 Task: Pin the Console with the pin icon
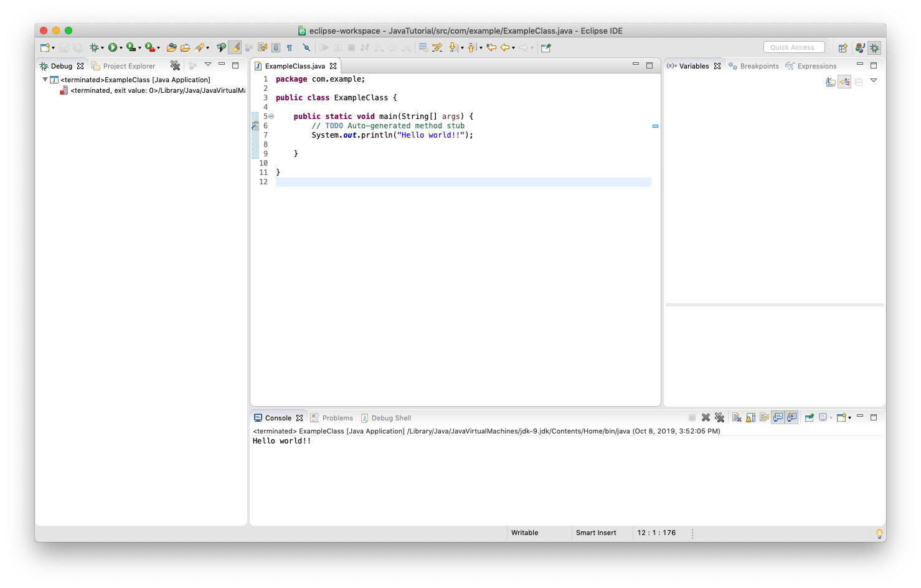[x=809, y=418]
